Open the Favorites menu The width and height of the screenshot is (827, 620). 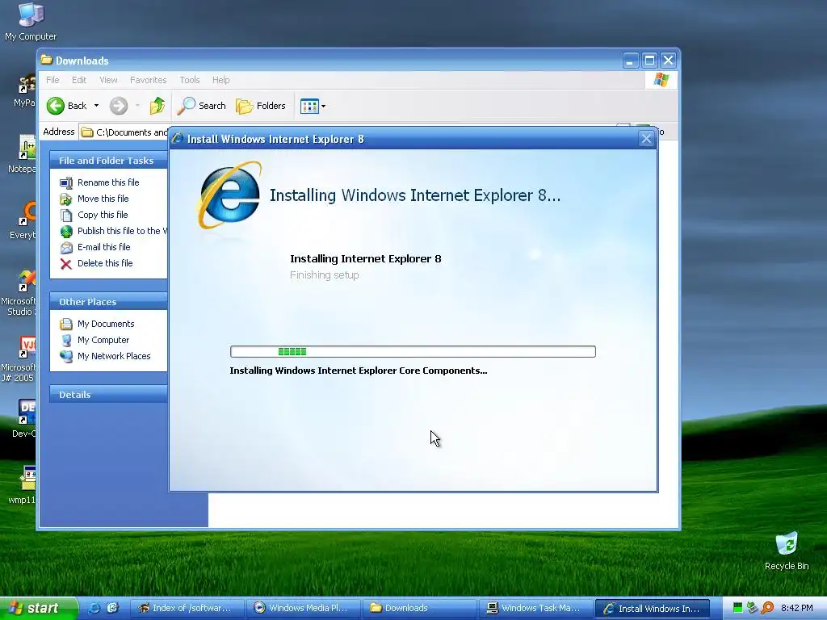tap(149, 80)
